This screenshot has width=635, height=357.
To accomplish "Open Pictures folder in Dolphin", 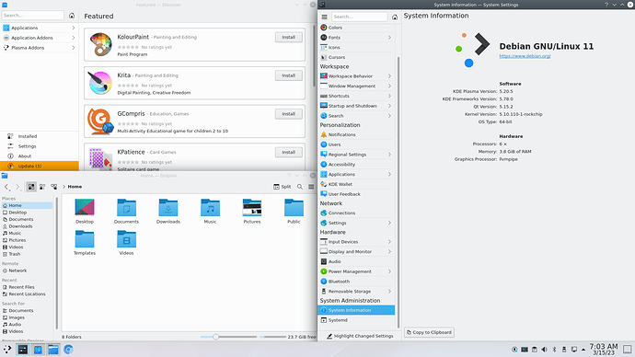I will [252, 212].
